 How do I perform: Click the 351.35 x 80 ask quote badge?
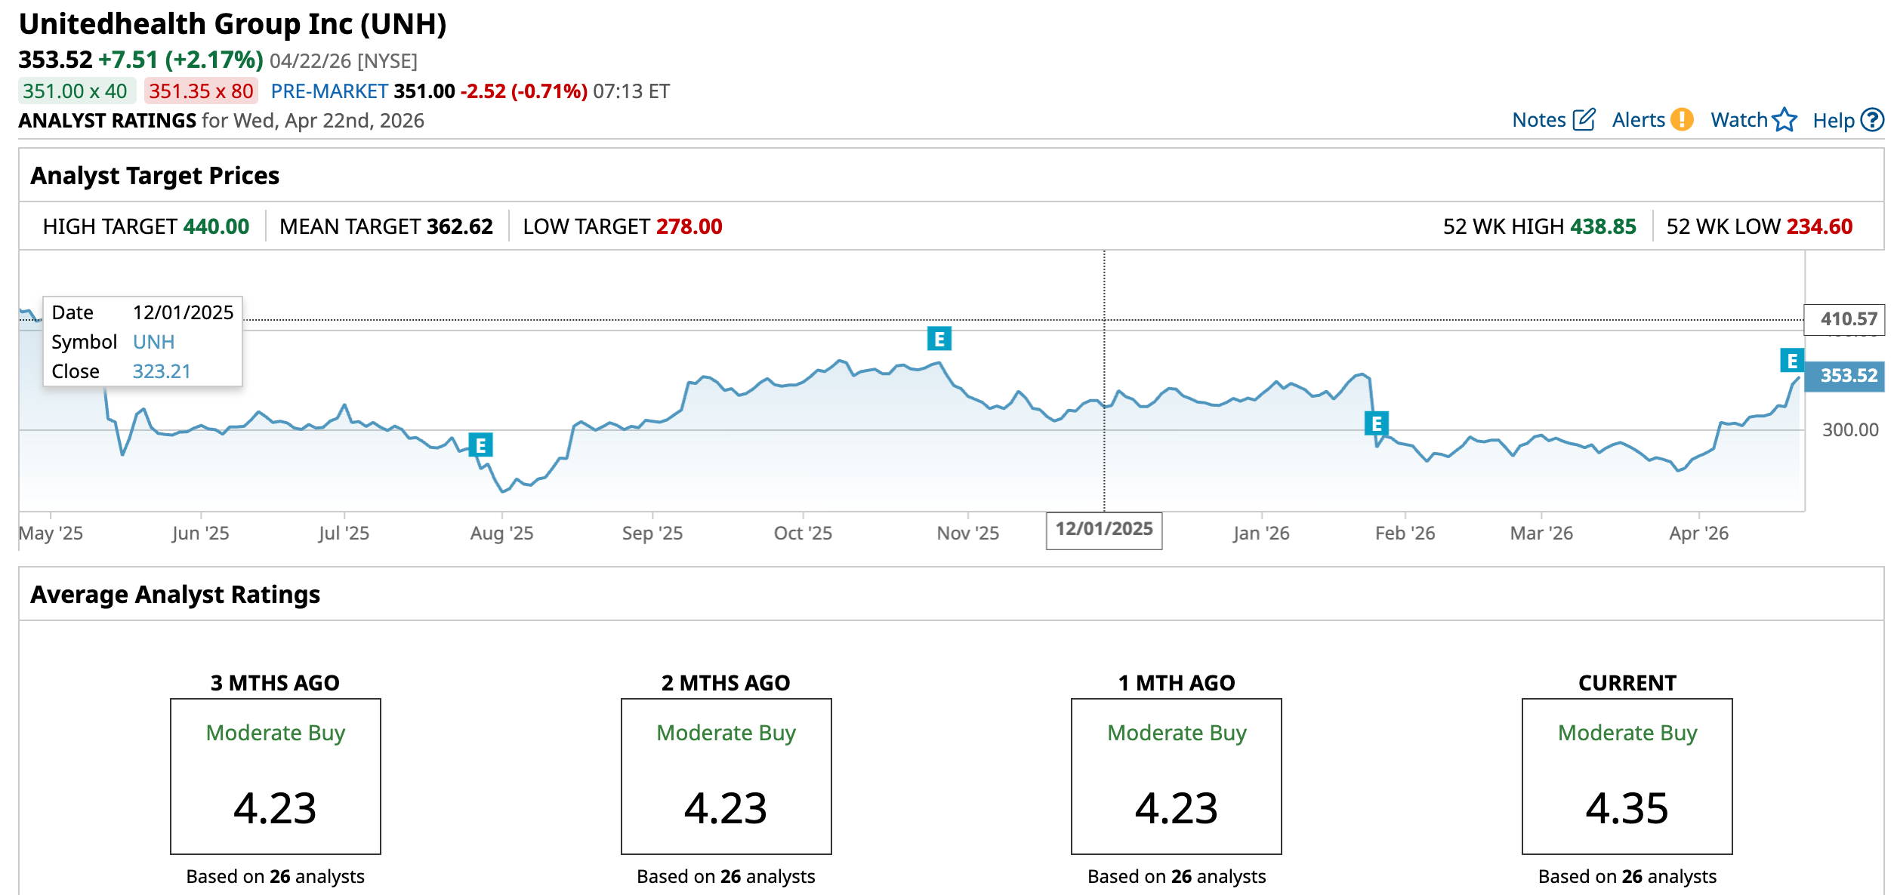click(201, 91)
